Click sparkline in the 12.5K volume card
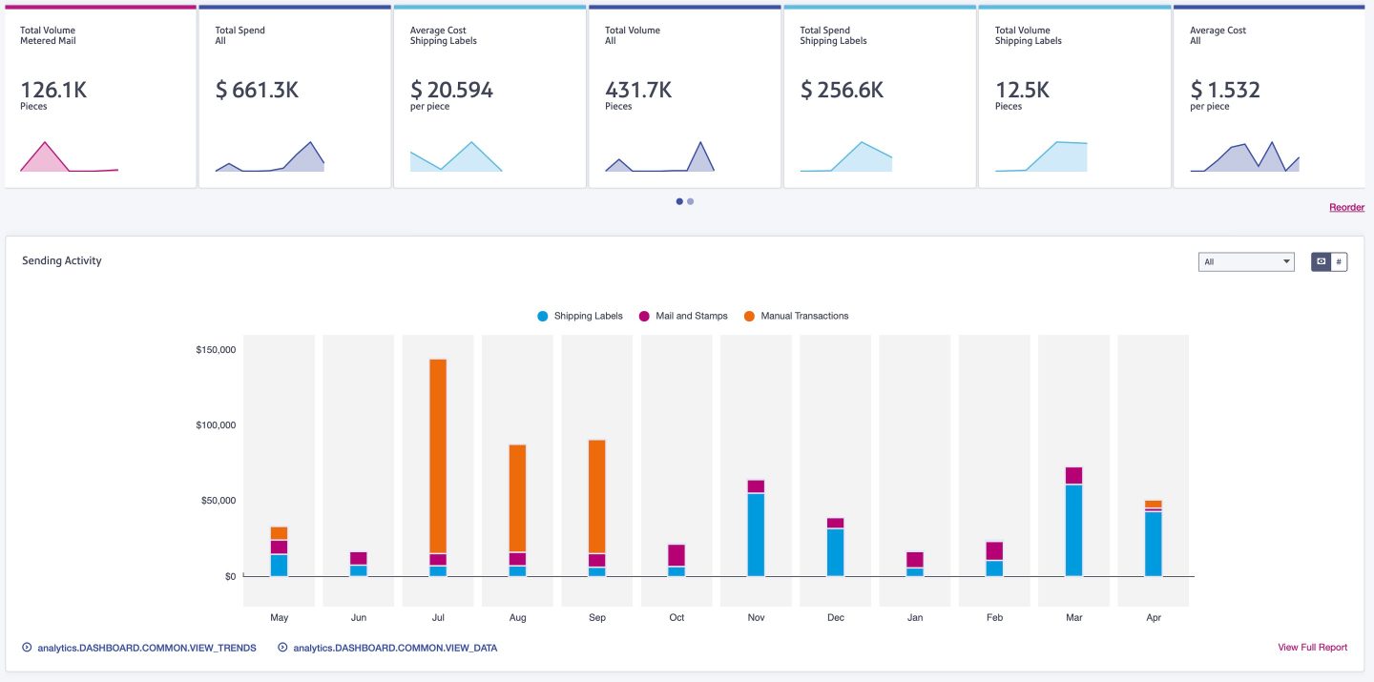The width and height of the screenshot is (1374, 682). [x=1041, y=157]
